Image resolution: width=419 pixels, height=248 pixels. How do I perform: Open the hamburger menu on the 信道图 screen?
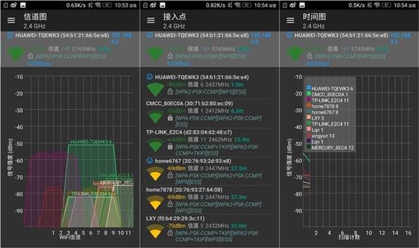[x=11, y=20]
